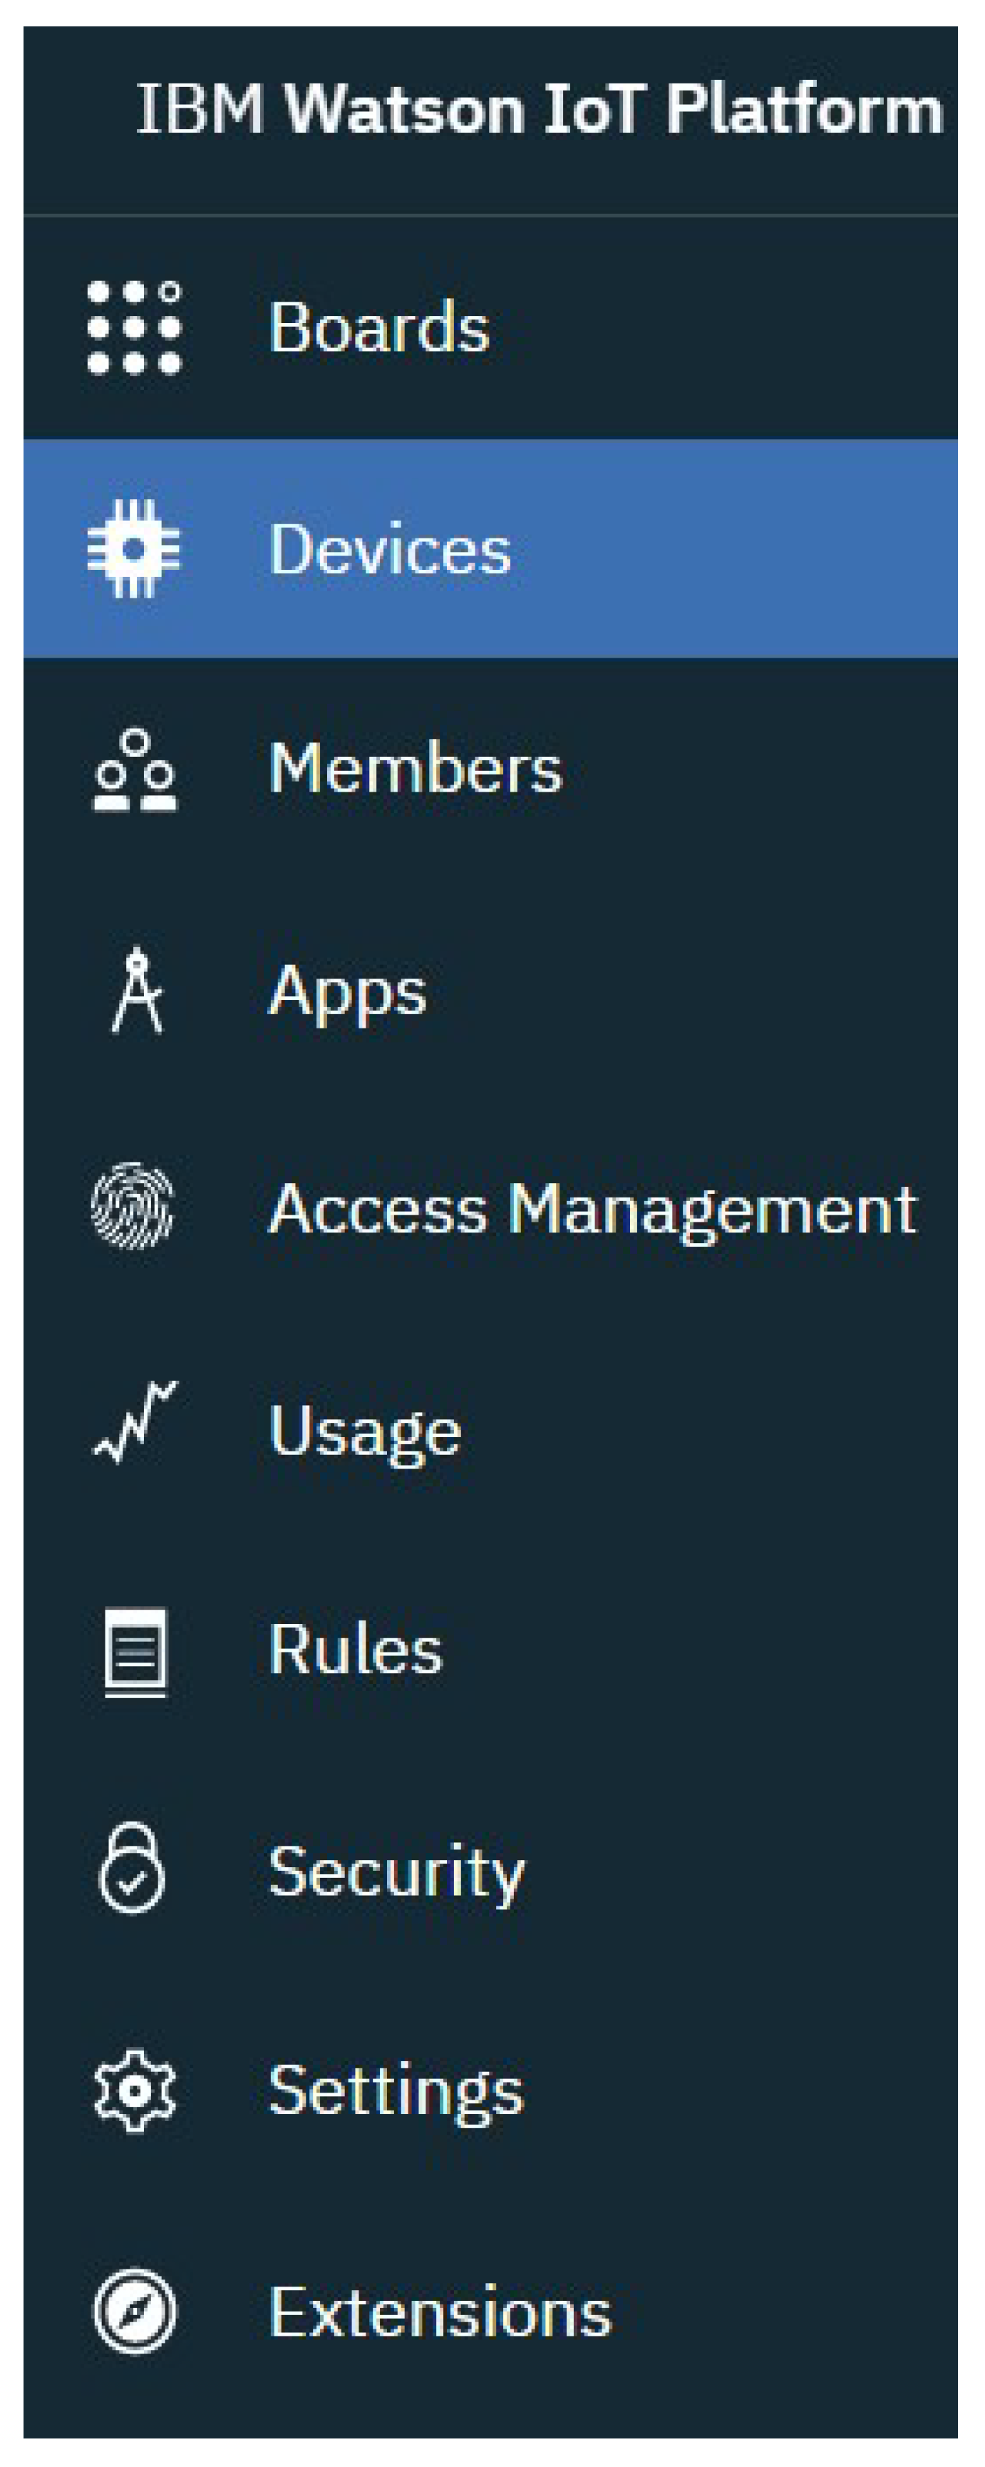Click the Devices chip icon
Viewport: 985px width, 2467px height.
134,548
